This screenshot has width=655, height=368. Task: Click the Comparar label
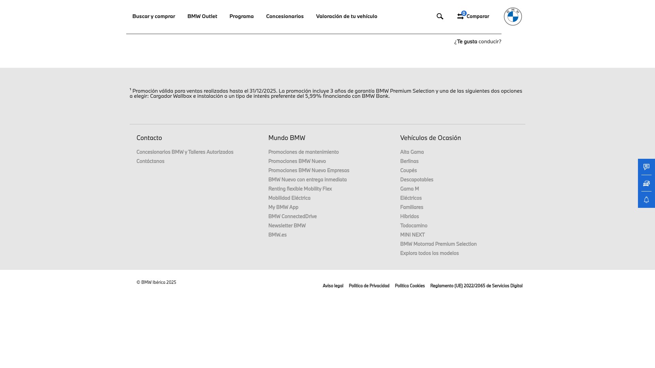[x=478, y=16]
